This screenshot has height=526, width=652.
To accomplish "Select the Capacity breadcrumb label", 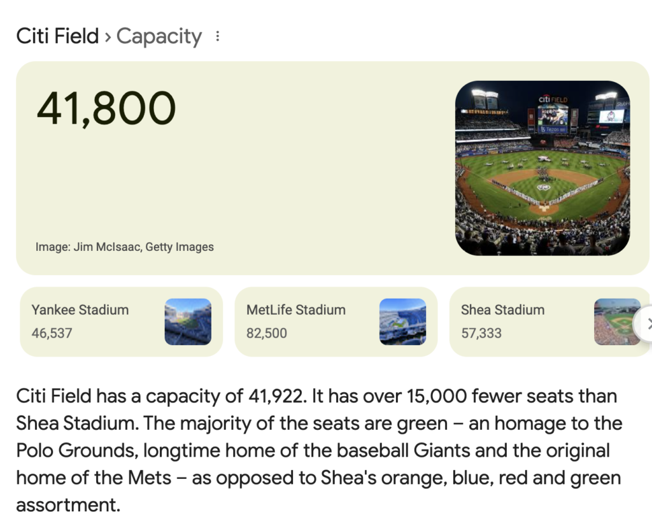I will [x=159, y=36].
